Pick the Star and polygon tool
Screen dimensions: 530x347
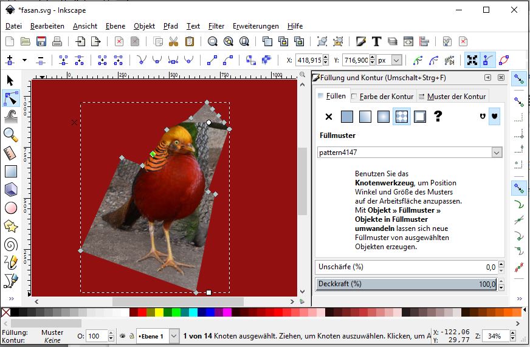coord(10,227)
